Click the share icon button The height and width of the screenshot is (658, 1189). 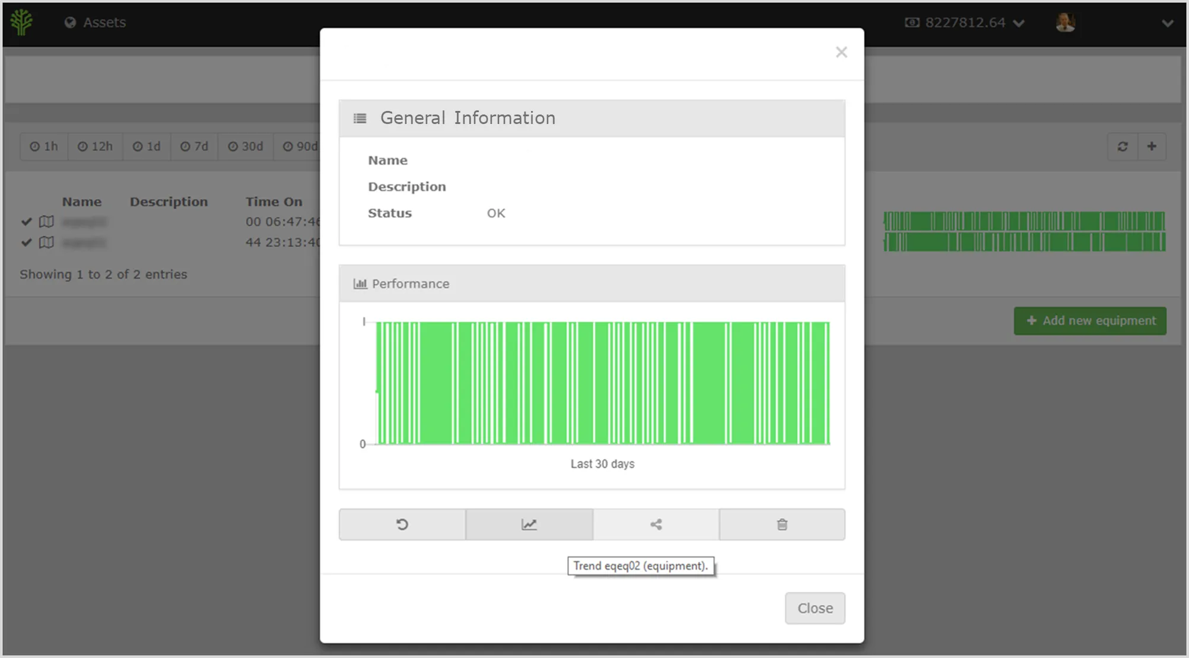(x=656, y=525)
